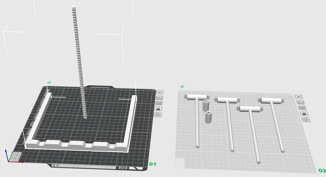The image size is (326, 177).
Task: Select the upper hex nut on plate 02
Action: [206, 105]
